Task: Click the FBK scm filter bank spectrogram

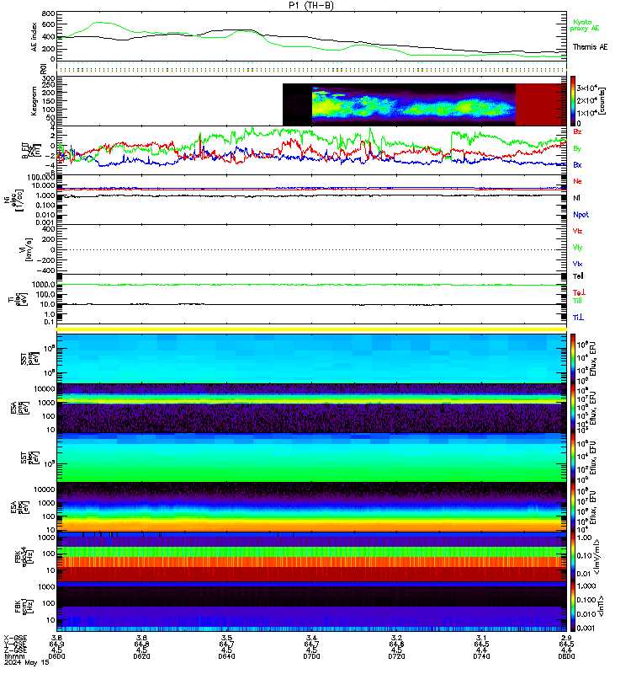Action: coord(311,607)
